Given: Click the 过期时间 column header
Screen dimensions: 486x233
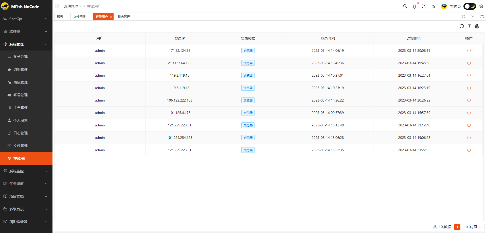Looking at the screenshot, I should click(x=414, y=38).
